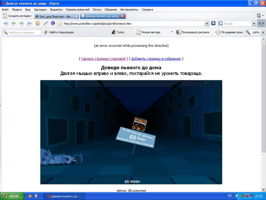
Task: Click the Wagen Schenke orange logo sign
Action: 139,124
